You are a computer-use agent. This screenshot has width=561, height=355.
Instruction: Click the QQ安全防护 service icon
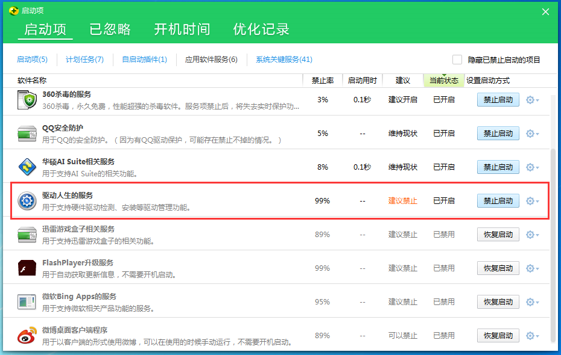(x=26, y=134)
